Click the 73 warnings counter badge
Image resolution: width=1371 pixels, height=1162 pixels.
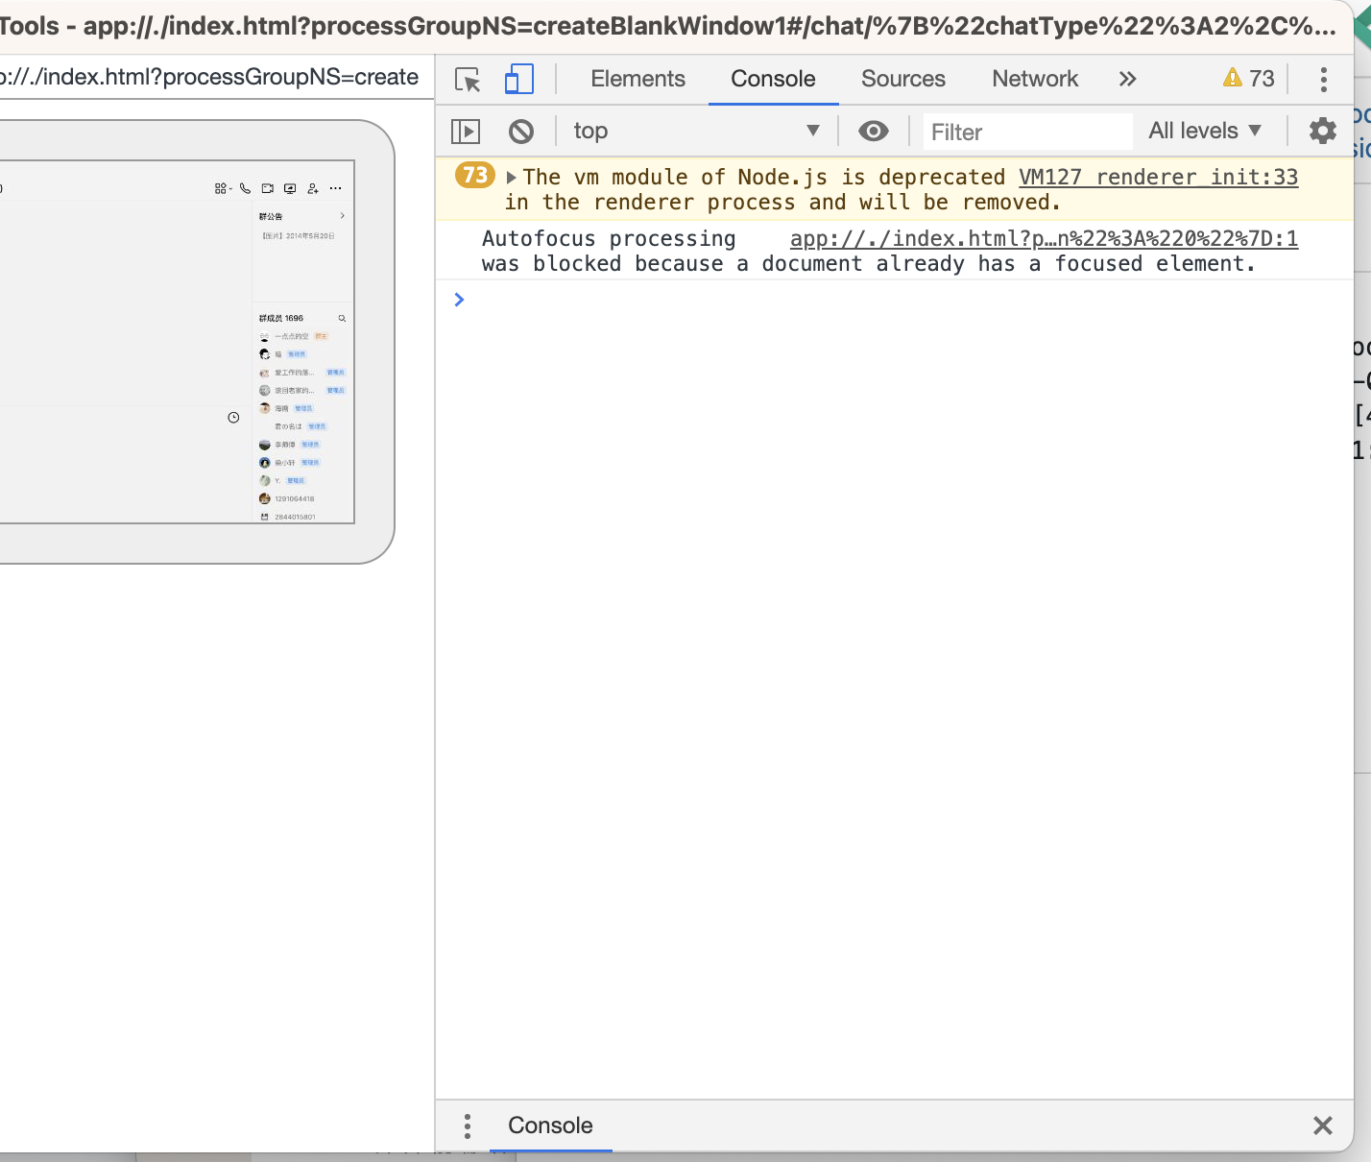tap(1248, 79)
